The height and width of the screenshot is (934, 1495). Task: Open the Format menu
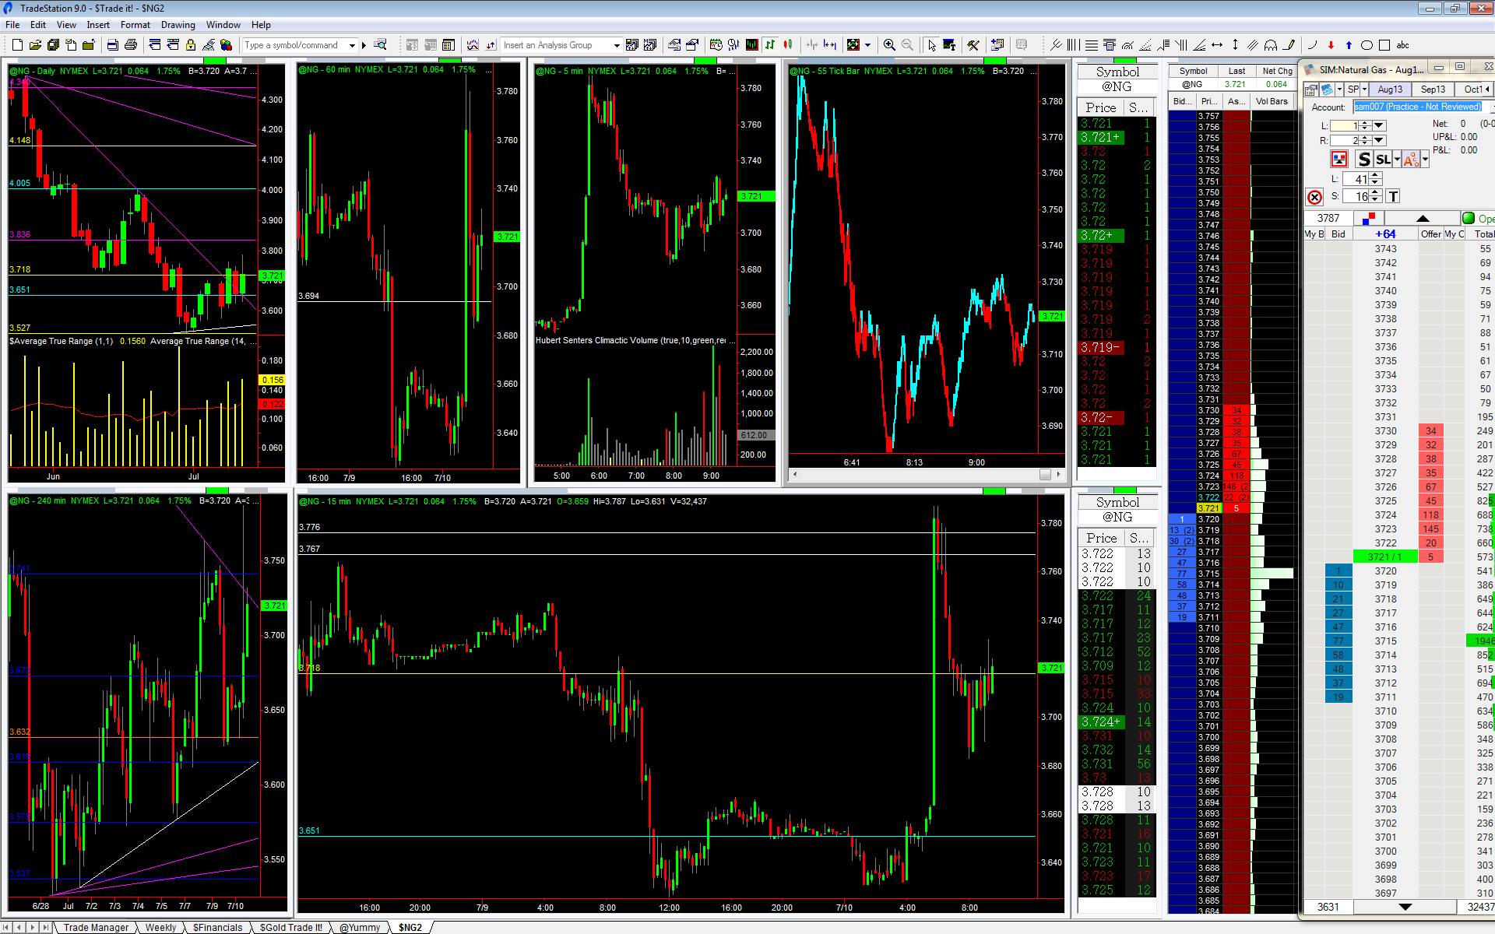click(x=135, y=25)
